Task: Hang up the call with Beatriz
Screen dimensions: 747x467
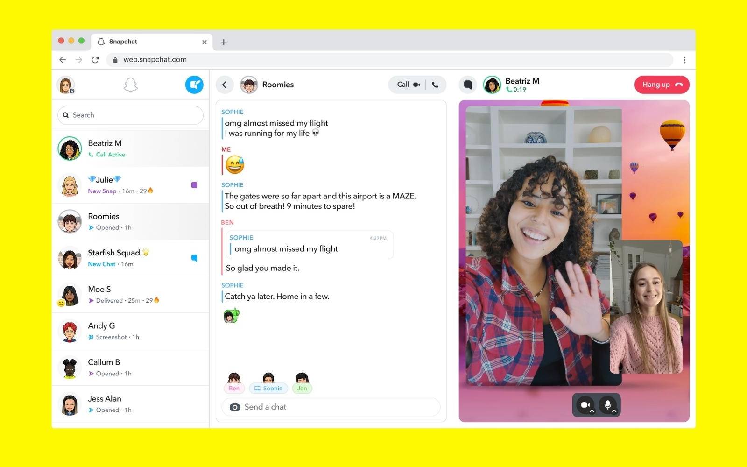Action: pos(662,85)
